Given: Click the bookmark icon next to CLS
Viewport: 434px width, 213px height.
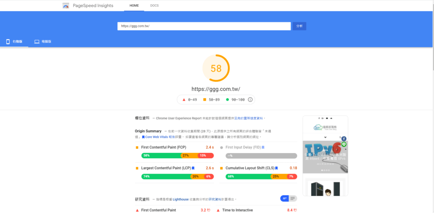Looking at the screenshot, I should 276,168.
